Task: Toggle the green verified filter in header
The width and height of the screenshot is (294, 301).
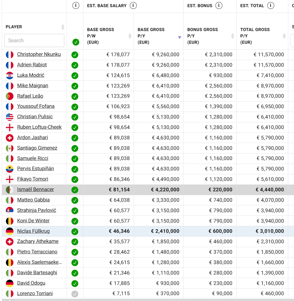Action: [76, 42]
